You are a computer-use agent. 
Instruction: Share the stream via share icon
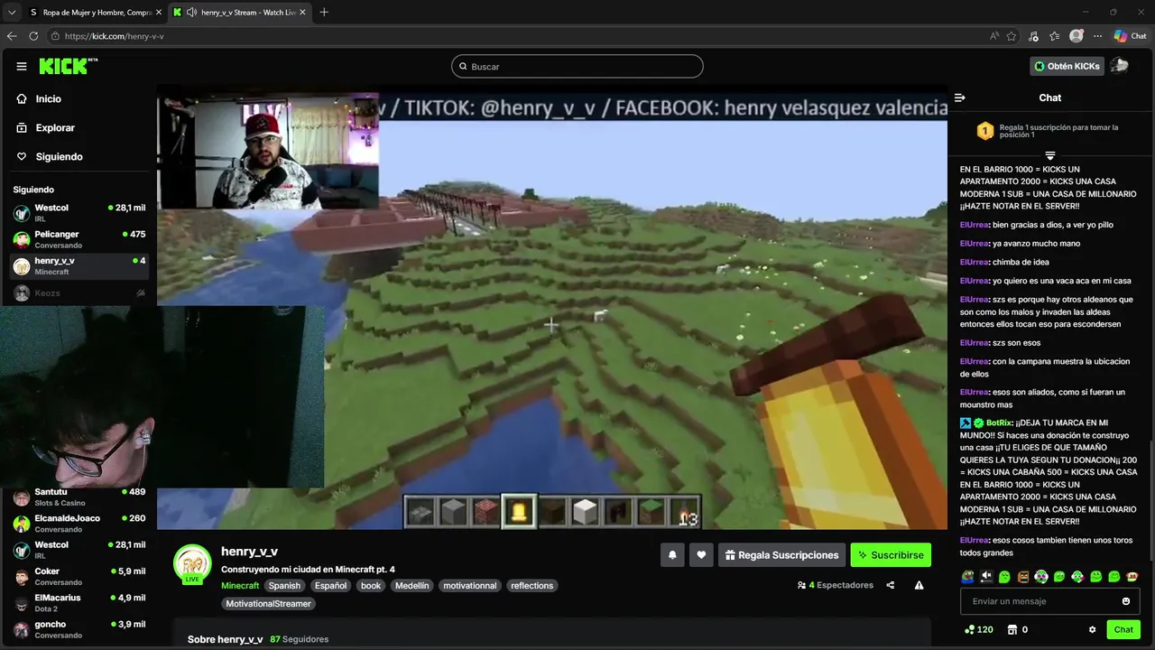(x=891, y=585)
